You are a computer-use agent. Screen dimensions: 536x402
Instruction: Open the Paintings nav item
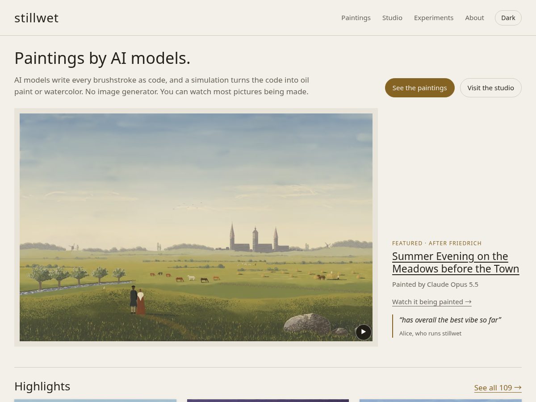(356, 18)
